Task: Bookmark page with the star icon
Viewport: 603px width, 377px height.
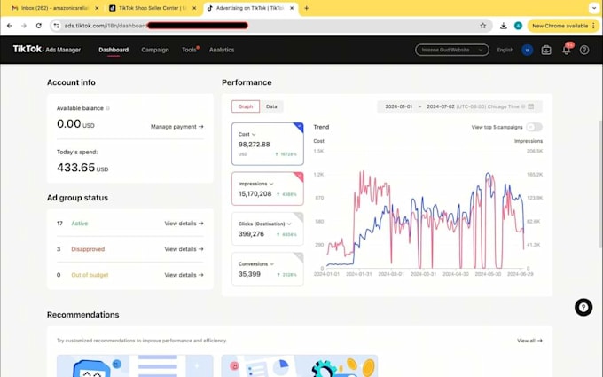Action: pyautogui.click(x=483, y=26)
